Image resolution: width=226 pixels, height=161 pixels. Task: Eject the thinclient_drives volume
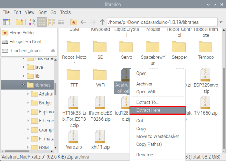53,51
